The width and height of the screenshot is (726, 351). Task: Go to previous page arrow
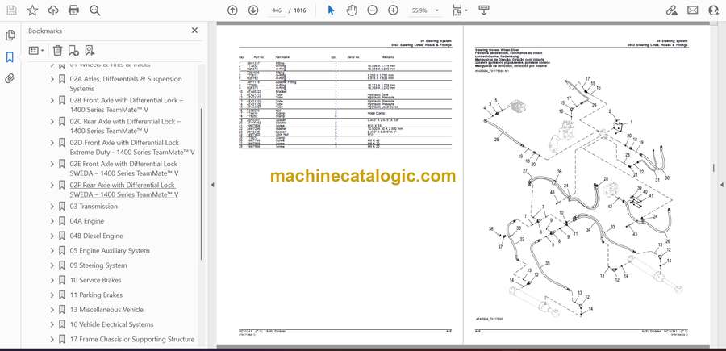232,10
